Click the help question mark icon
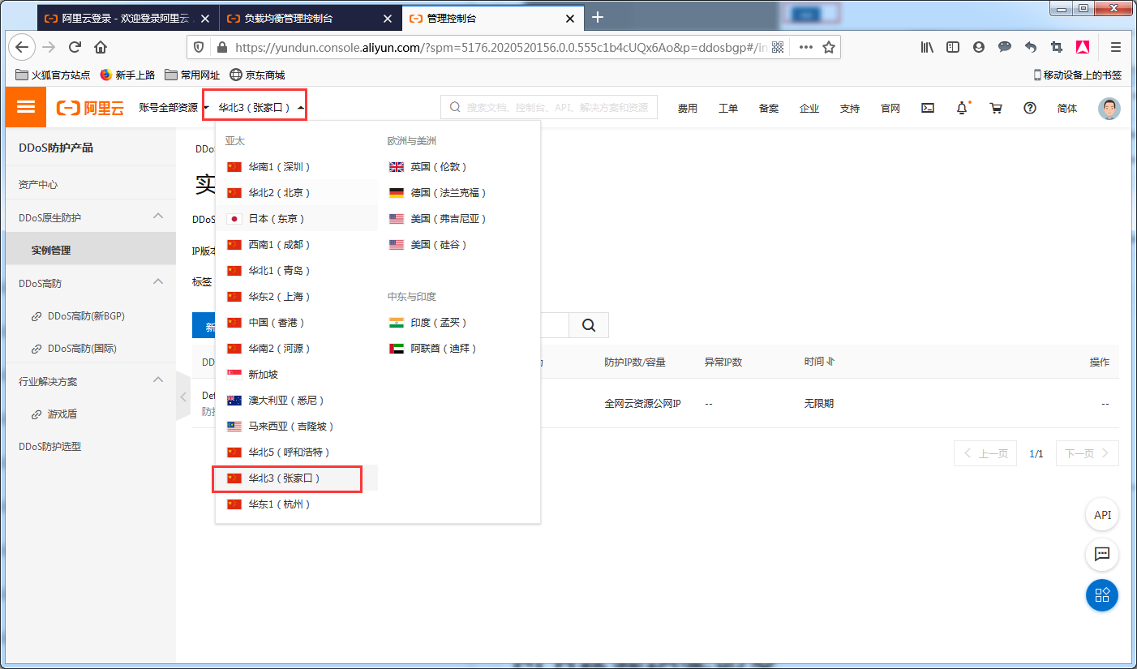Screen dimensions: 1137x669 pyautogui.click(x=1030, y=108)
